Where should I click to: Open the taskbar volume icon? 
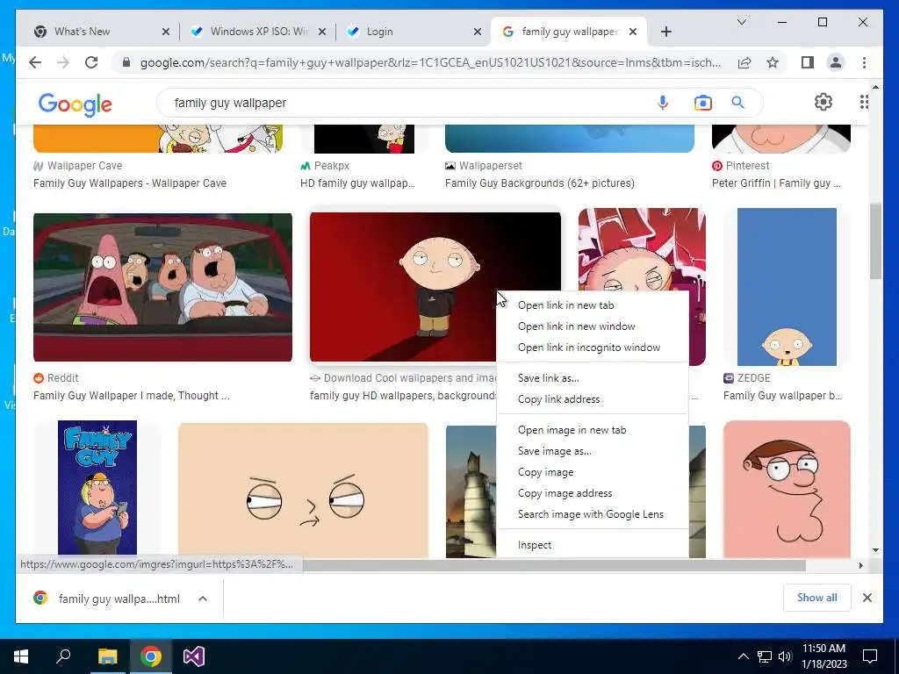(x=784, y=656)
